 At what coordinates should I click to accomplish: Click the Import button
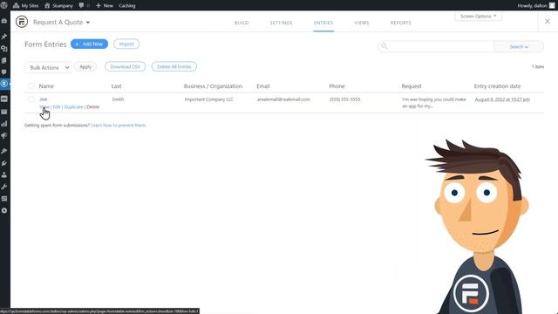click(126, 44)
